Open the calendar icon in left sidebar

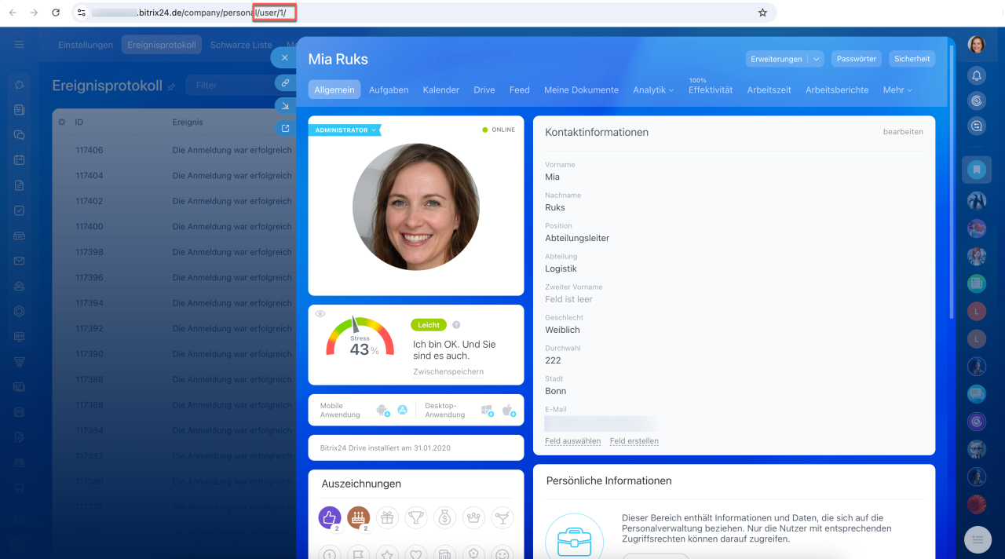tap(20, 160)
